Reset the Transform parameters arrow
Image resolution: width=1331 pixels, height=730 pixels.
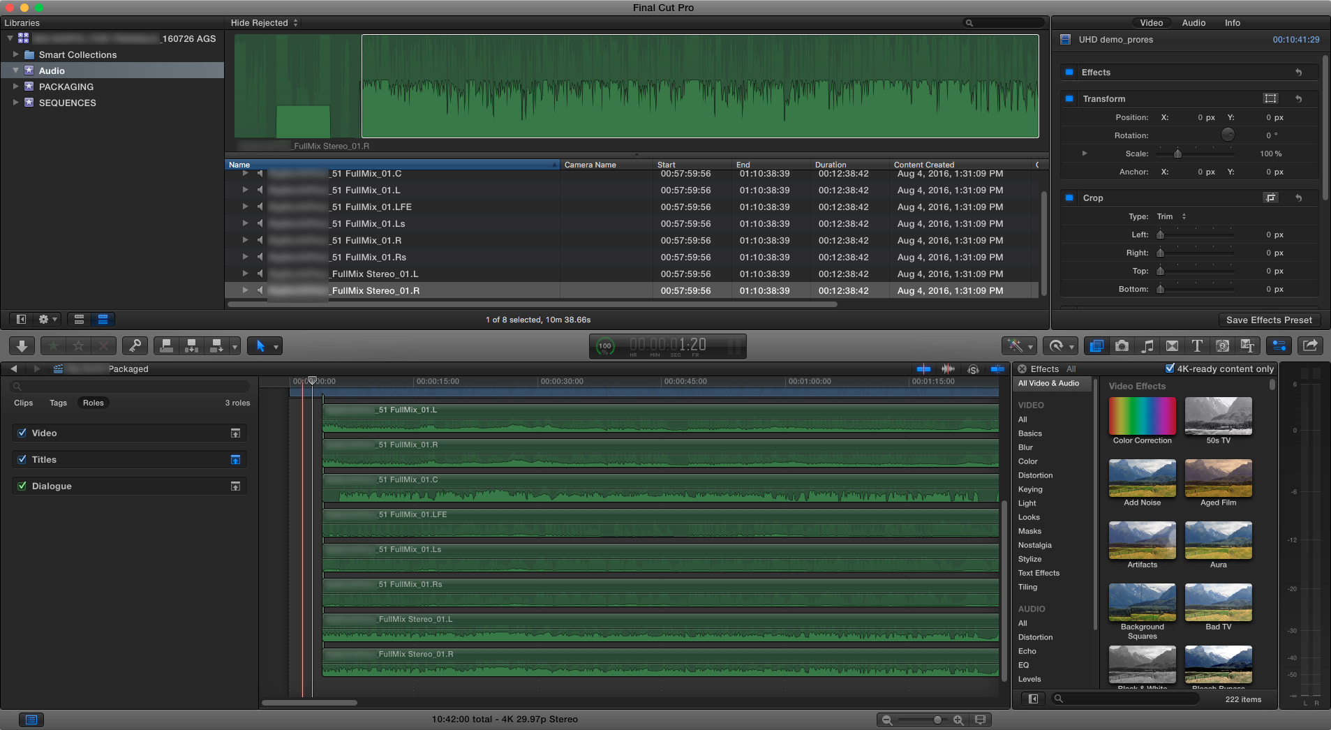pyautogui.click(x=1299, y=98)
